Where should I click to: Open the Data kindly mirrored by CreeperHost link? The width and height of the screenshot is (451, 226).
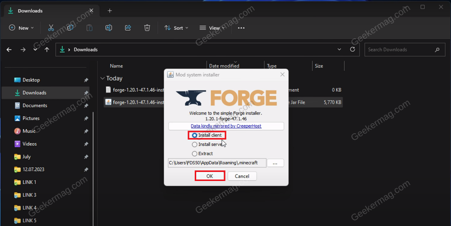pos(226,126)
